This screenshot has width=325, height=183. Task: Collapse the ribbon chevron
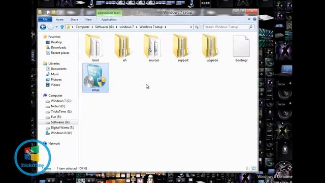(249, 19)
